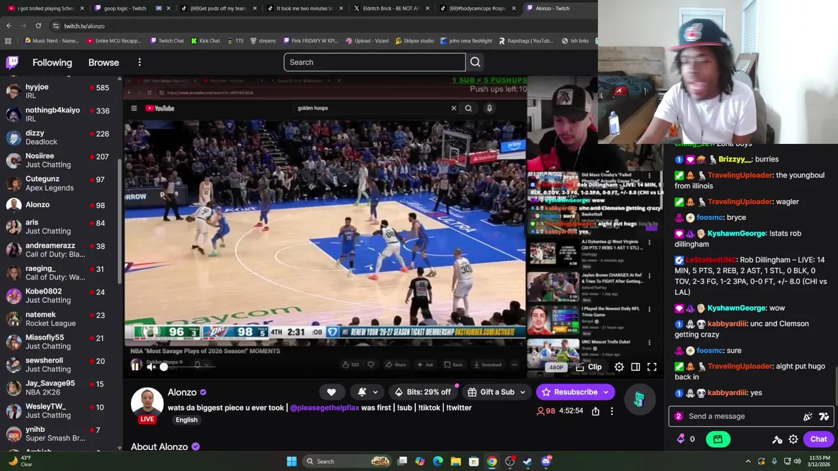This screenshot has height=471, width=838.
Task: Click the Windows Start button
Action: click(x=291, y=461)
